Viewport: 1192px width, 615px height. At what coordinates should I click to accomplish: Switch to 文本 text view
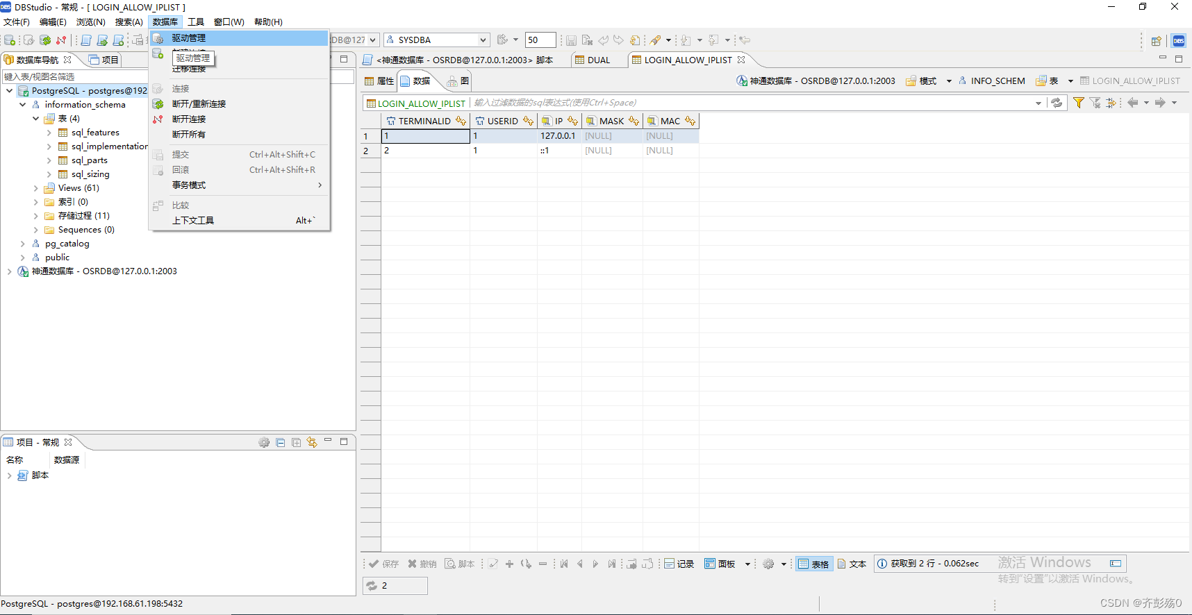click(x=852, y=564)
